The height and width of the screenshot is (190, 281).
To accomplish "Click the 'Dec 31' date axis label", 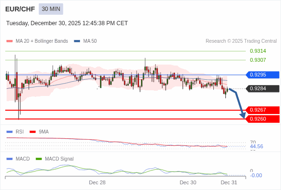I will (229, 182).
